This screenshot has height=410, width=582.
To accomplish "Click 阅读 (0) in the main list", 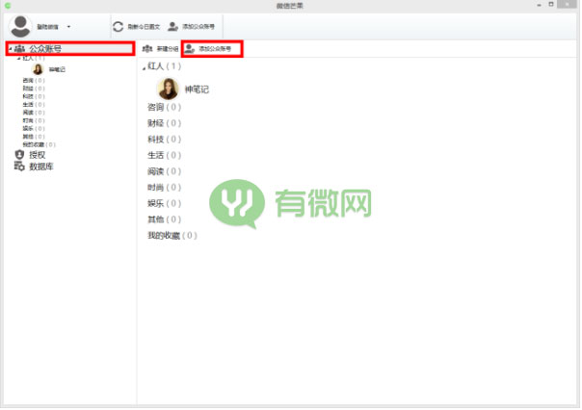I will tap(165, 171).
